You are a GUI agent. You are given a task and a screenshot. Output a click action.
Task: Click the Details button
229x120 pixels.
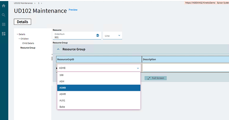coord(23,22)
